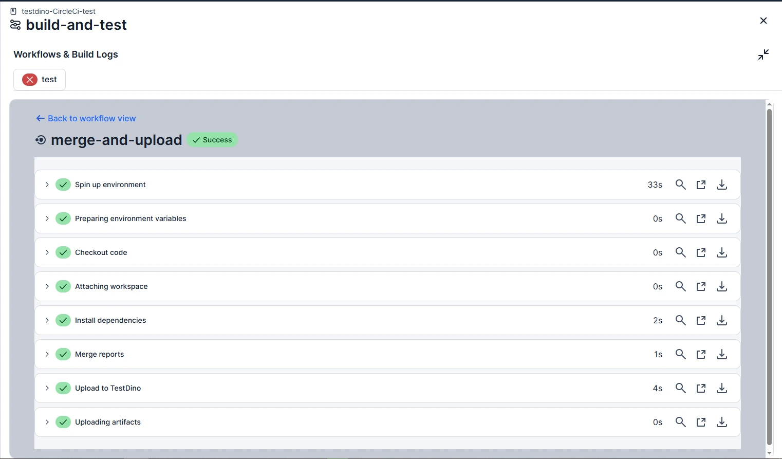Click the Success status badge
Viewport: 782px width, 459px height.
coord(212,139)
